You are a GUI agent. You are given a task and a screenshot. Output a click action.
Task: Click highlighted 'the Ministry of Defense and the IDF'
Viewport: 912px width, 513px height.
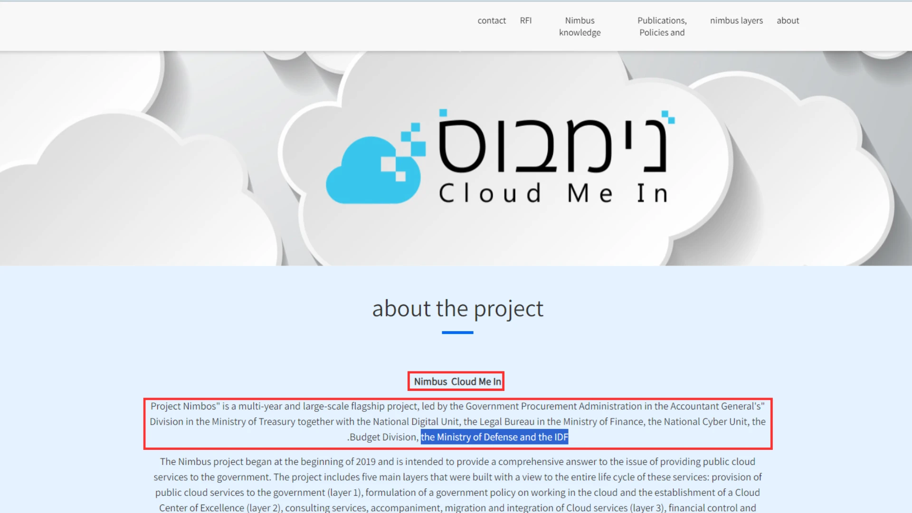(x=494, y=437)
